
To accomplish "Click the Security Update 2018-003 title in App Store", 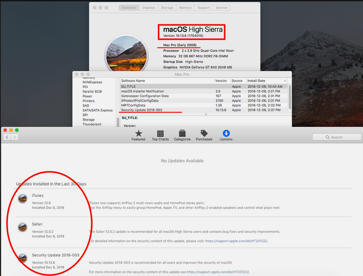I will point(55,255).
